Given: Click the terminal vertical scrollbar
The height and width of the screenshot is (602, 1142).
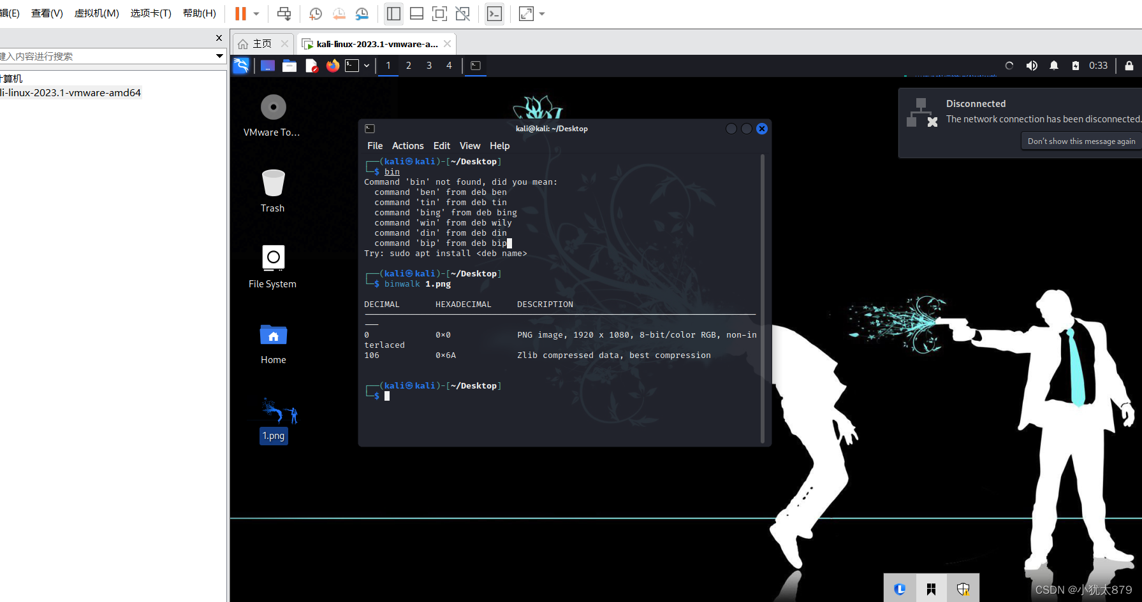Looking at the screenshot, I should point(763,299).
